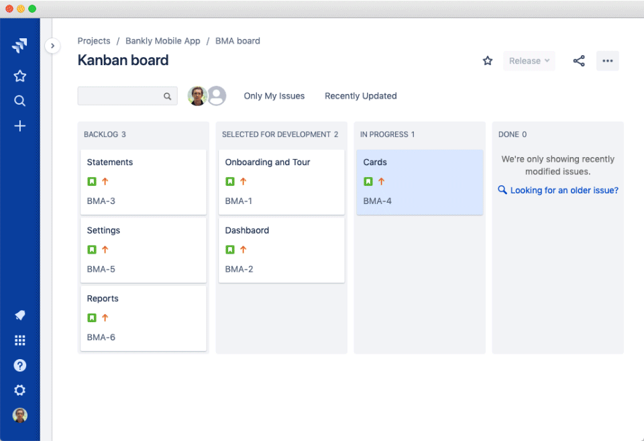Filter by unassigned avatar
The height and width of the screenshot is (441, 644).
pyautogui.click(x=217, y=96)
